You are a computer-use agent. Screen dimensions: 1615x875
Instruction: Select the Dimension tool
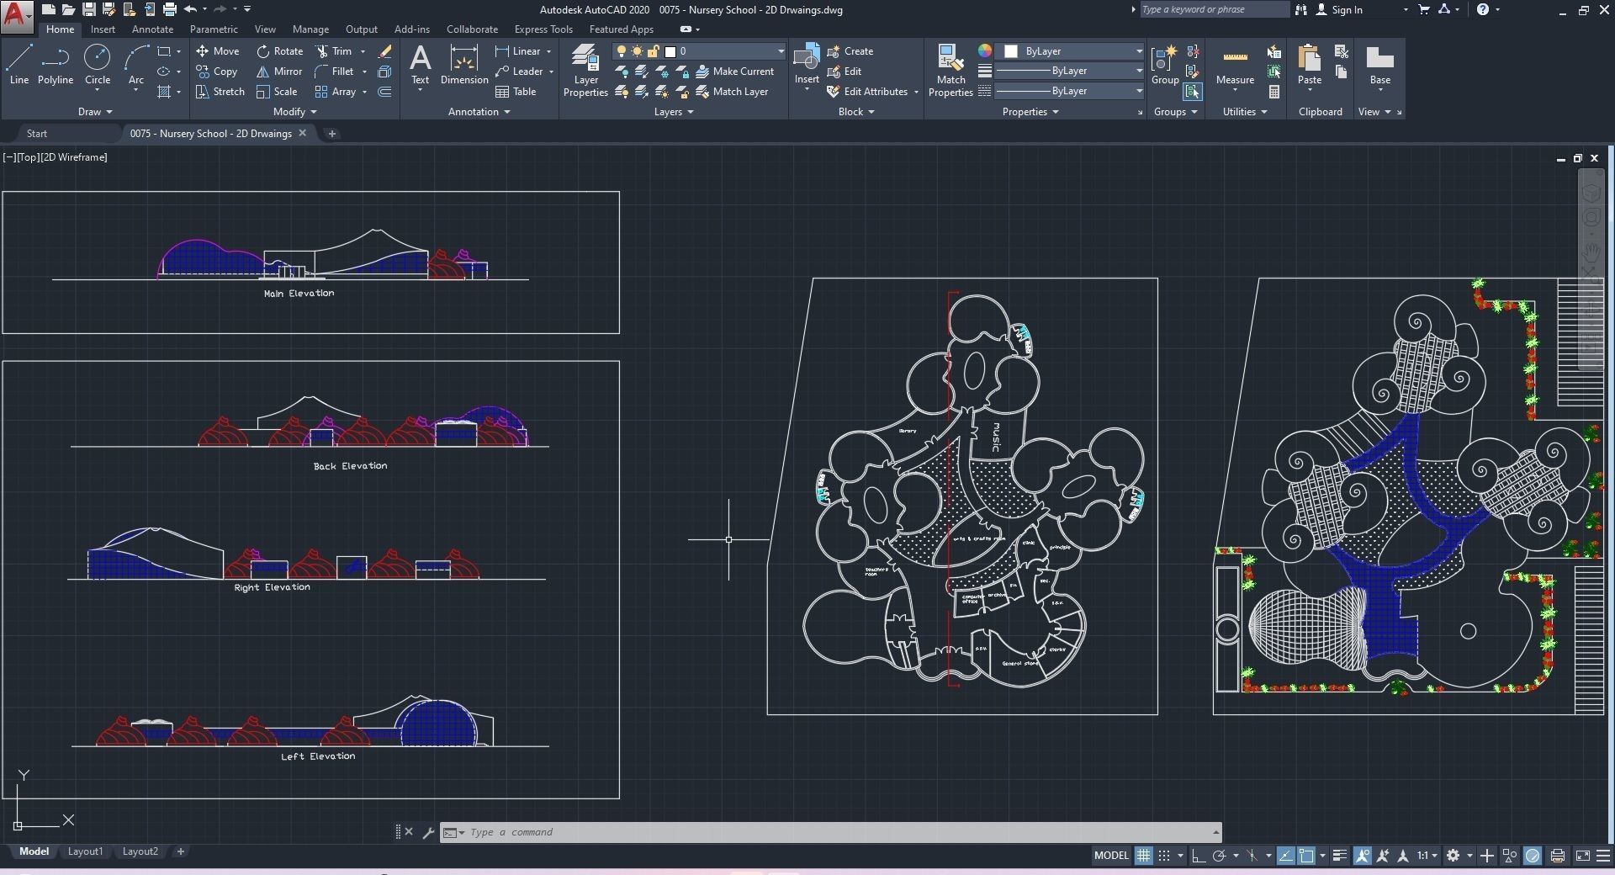(464, 65)
